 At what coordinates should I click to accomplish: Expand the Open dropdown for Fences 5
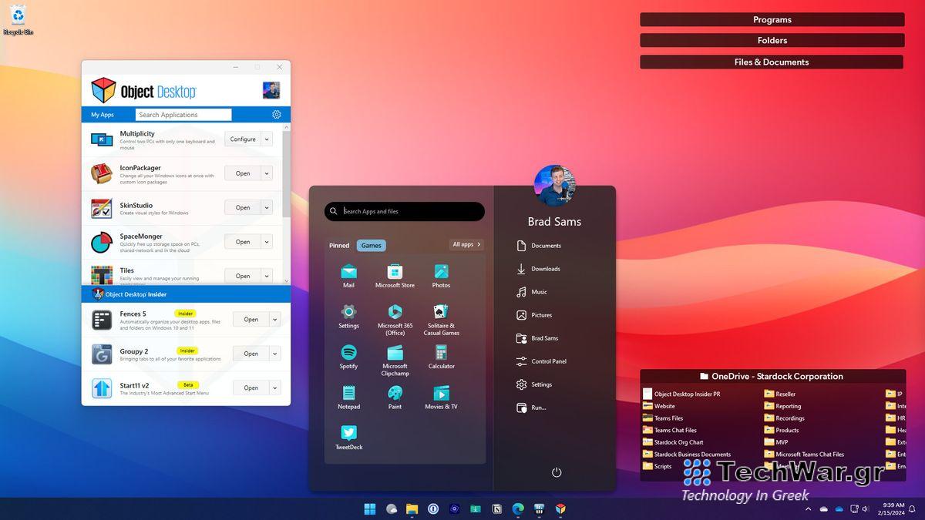pyautogui.click(x=274, y=319)
